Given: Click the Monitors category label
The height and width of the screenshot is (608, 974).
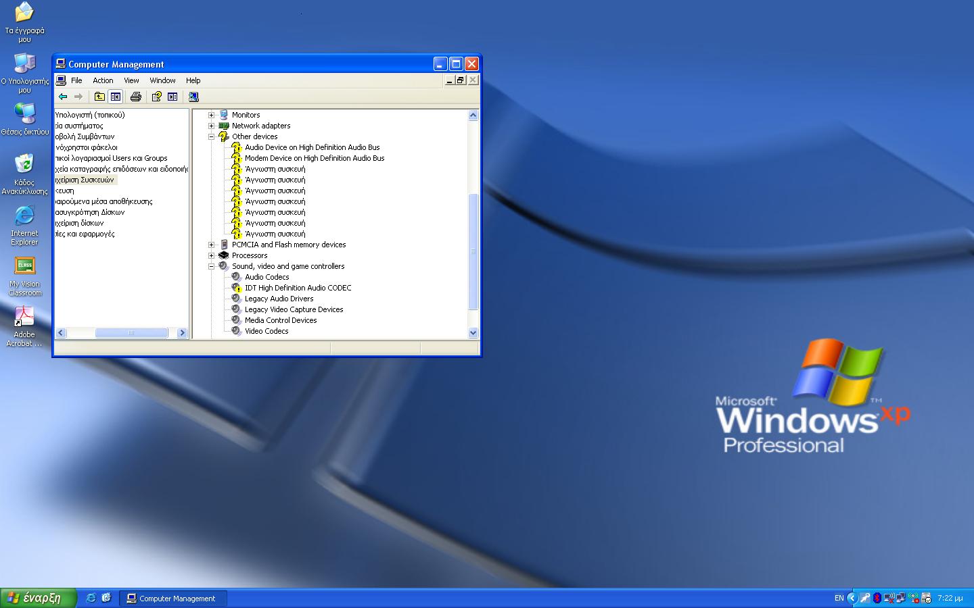Looking at the screenshot, I should (246, 115).
